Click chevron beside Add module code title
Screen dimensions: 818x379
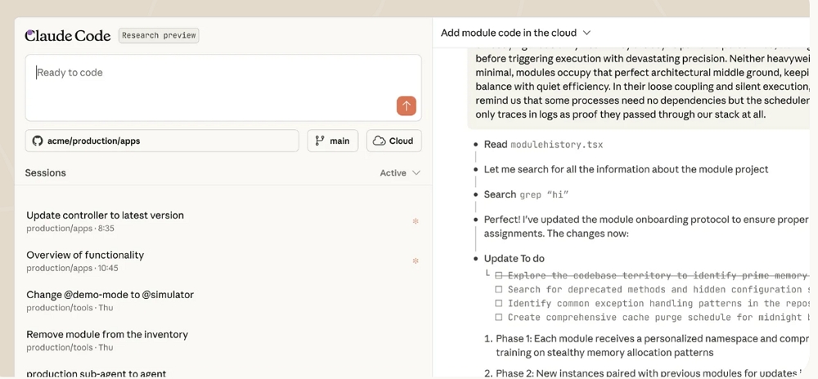[x=587, y=33]
